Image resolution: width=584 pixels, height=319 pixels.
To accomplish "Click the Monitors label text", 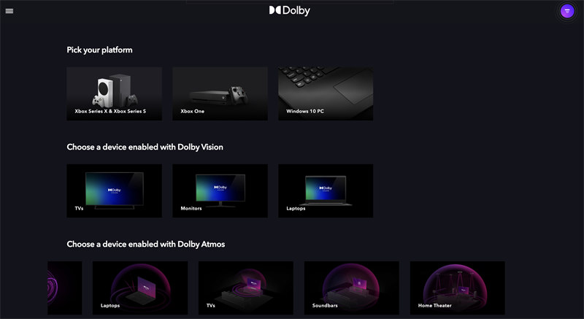I will click(x=191, y=208).
